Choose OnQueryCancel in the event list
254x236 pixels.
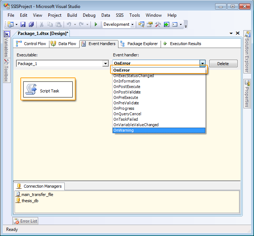pos(159,114)
